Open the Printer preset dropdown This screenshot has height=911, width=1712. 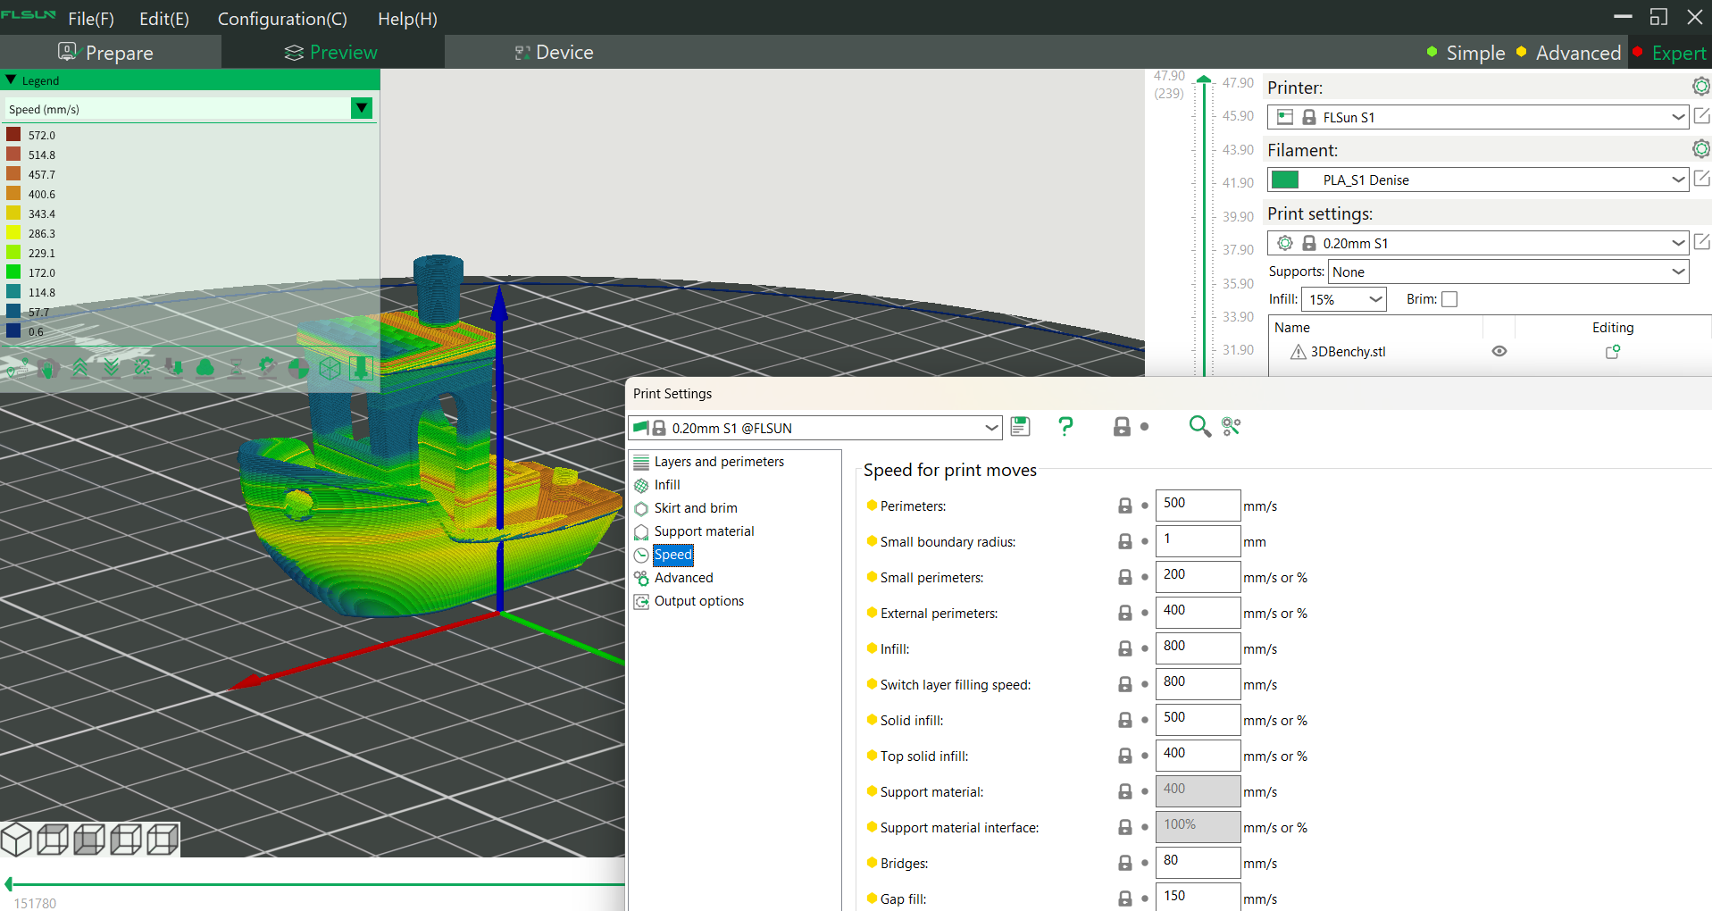coord(1477,117)
